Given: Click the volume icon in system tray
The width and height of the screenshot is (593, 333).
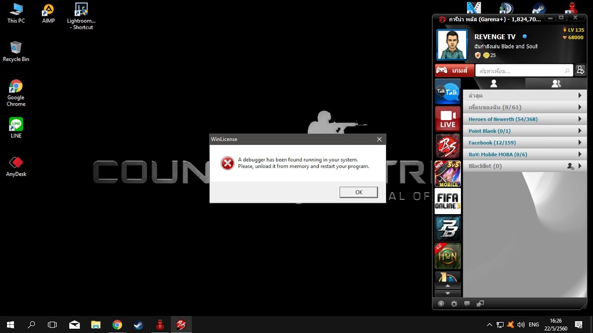Looking at the screenshot, I should coord(521,325).
